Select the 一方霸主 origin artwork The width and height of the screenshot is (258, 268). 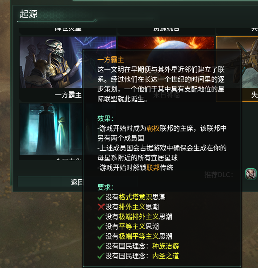[x=51, y=62]
